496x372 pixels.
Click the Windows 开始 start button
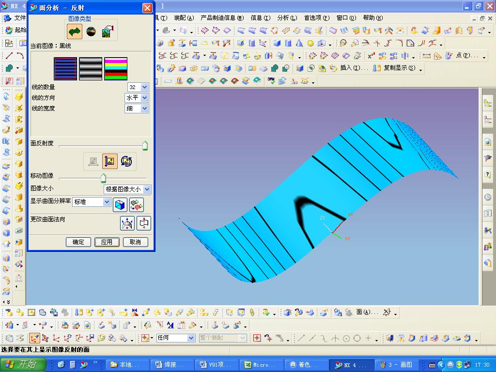click(x=23, y=364)
